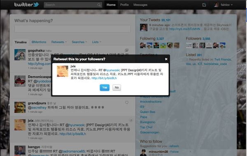Click first avatar in Following thumbnails
This screenshot has height=156, width=247.
click(x=143, y=45)
